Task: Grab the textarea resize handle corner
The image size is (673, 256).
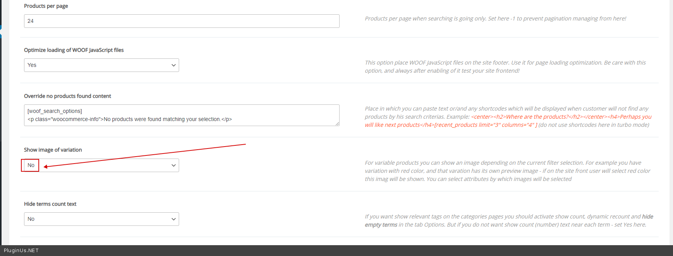Action: pos(337,124)
